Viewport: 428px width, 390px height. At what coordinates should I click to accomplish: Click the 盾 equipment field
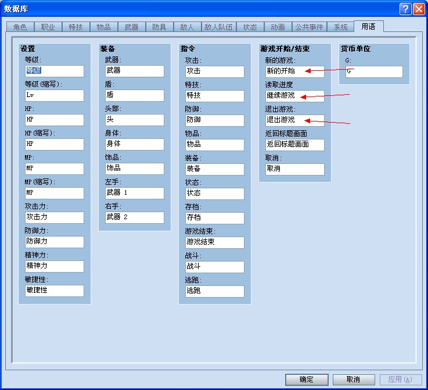click(x=135, y=95)
